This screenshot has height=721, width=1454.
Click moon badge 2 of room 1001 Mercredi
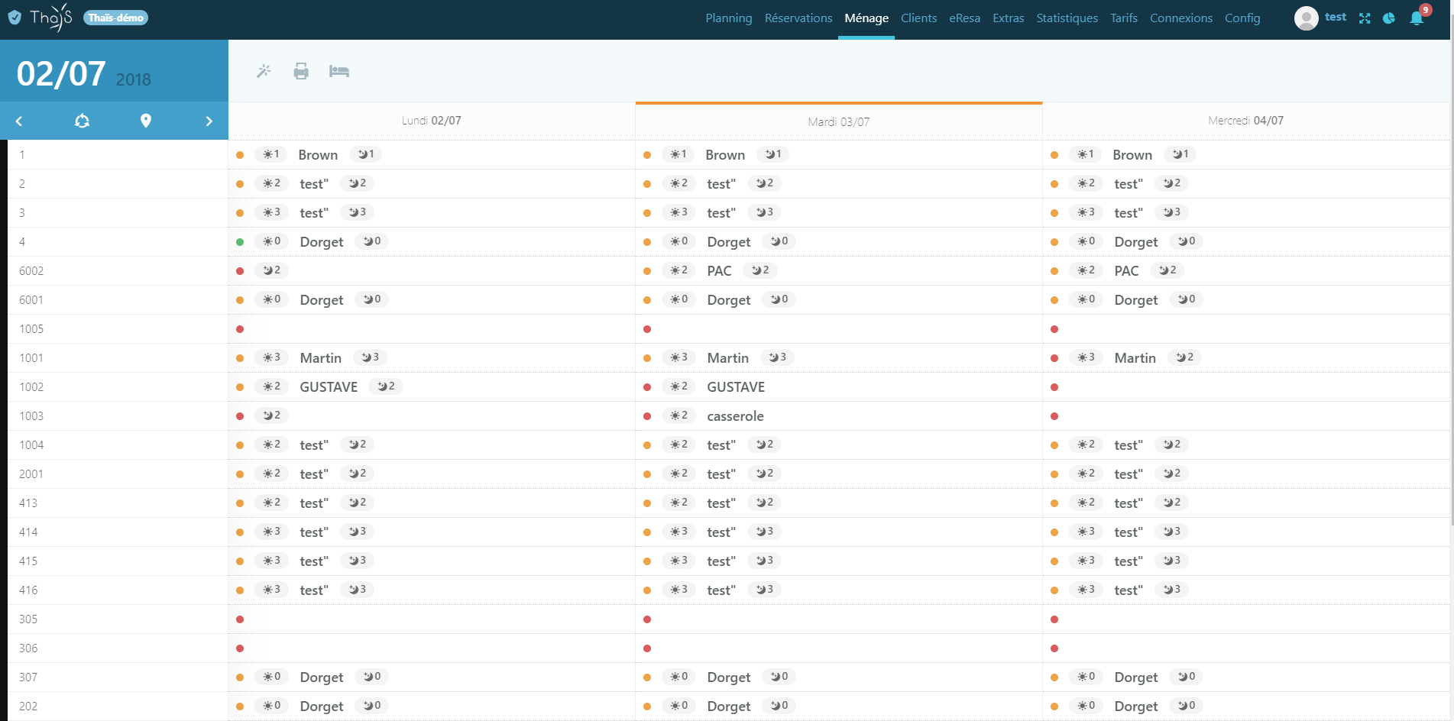[x=1184, y=357]
